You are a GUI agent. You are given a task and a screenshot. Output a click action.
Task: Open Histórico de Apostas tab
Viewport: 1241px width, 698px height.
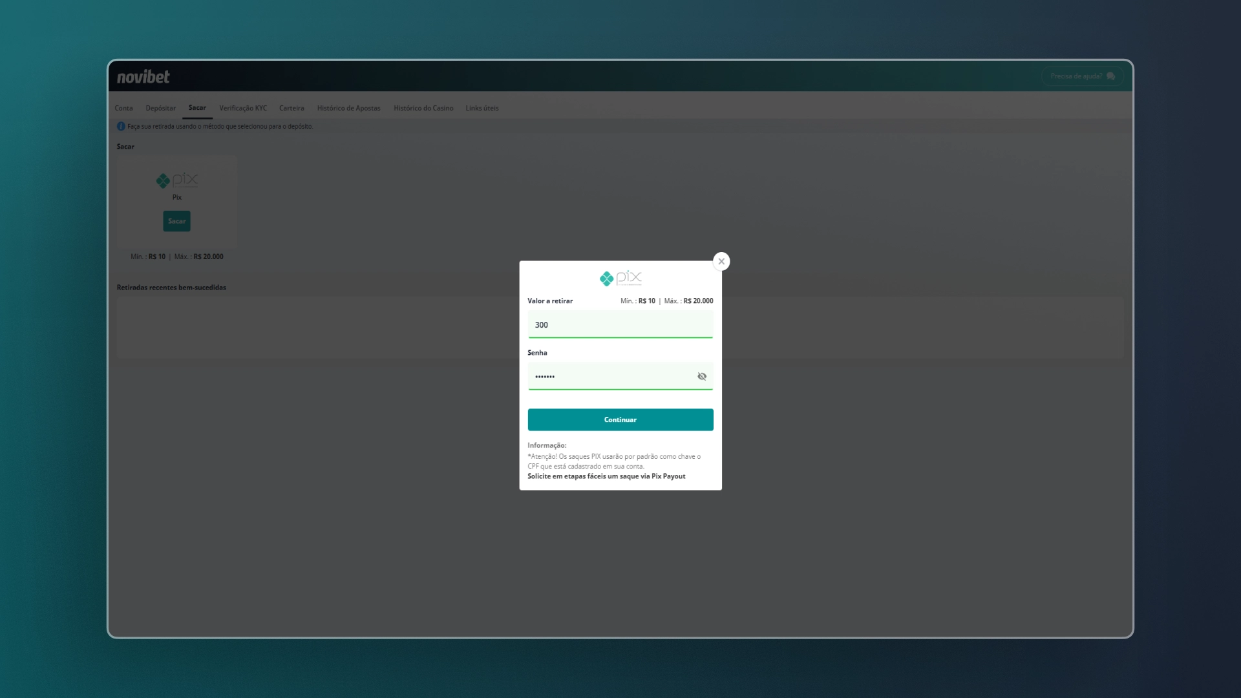tap(348, 108)
